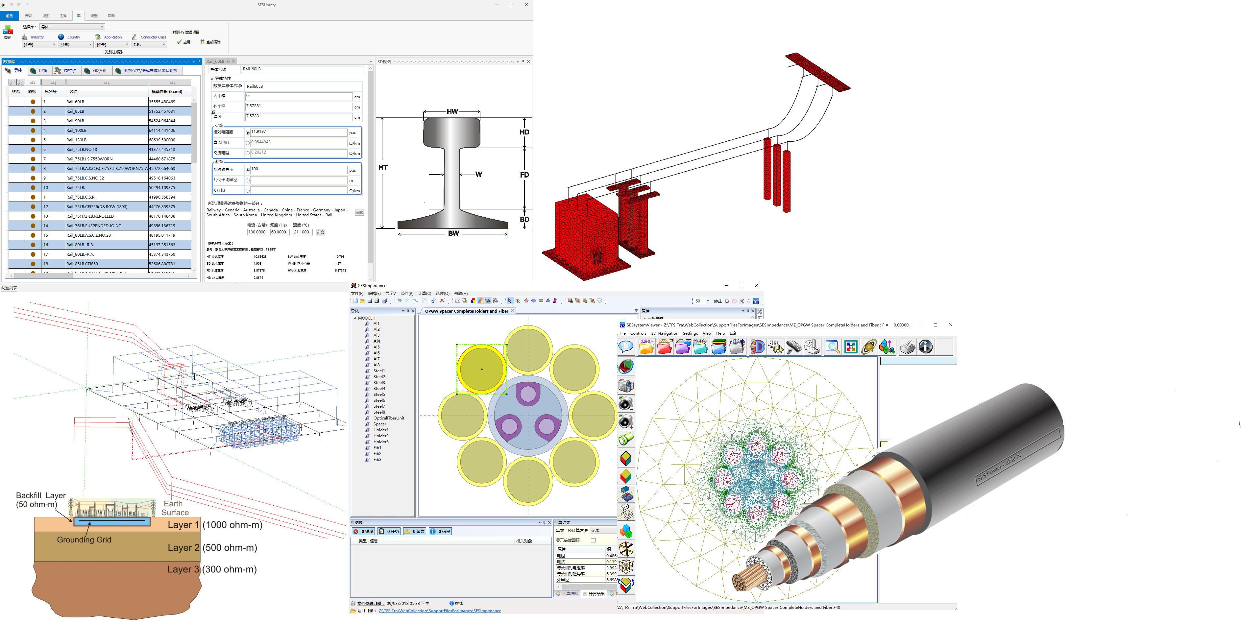Click the blue SES icon in the SESImpedance toolbar
The height and width of the screenshot is (622, 1241).
[x=756, y=301]
